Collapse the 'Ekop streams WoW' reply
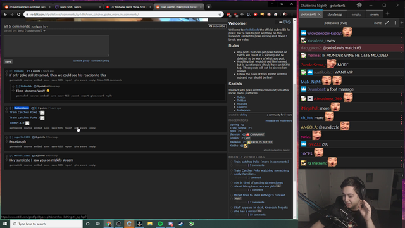This screenshot has width=405, height=228. coord(18,87)
